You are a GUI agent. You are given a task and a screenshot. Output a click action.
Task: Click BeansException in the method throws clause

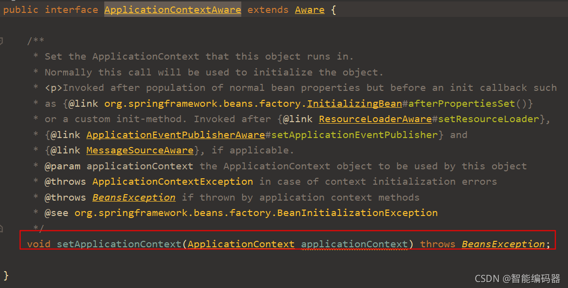(503, 244)
